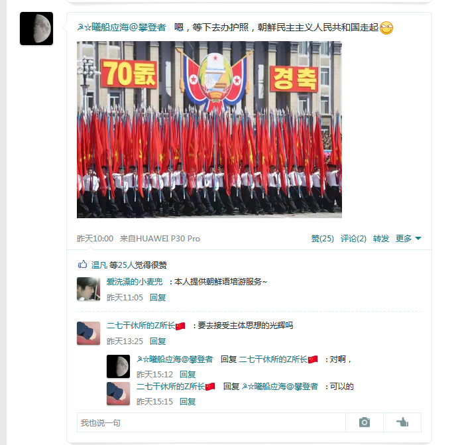Like the post via 赞(25)

[x=323, y=239]
